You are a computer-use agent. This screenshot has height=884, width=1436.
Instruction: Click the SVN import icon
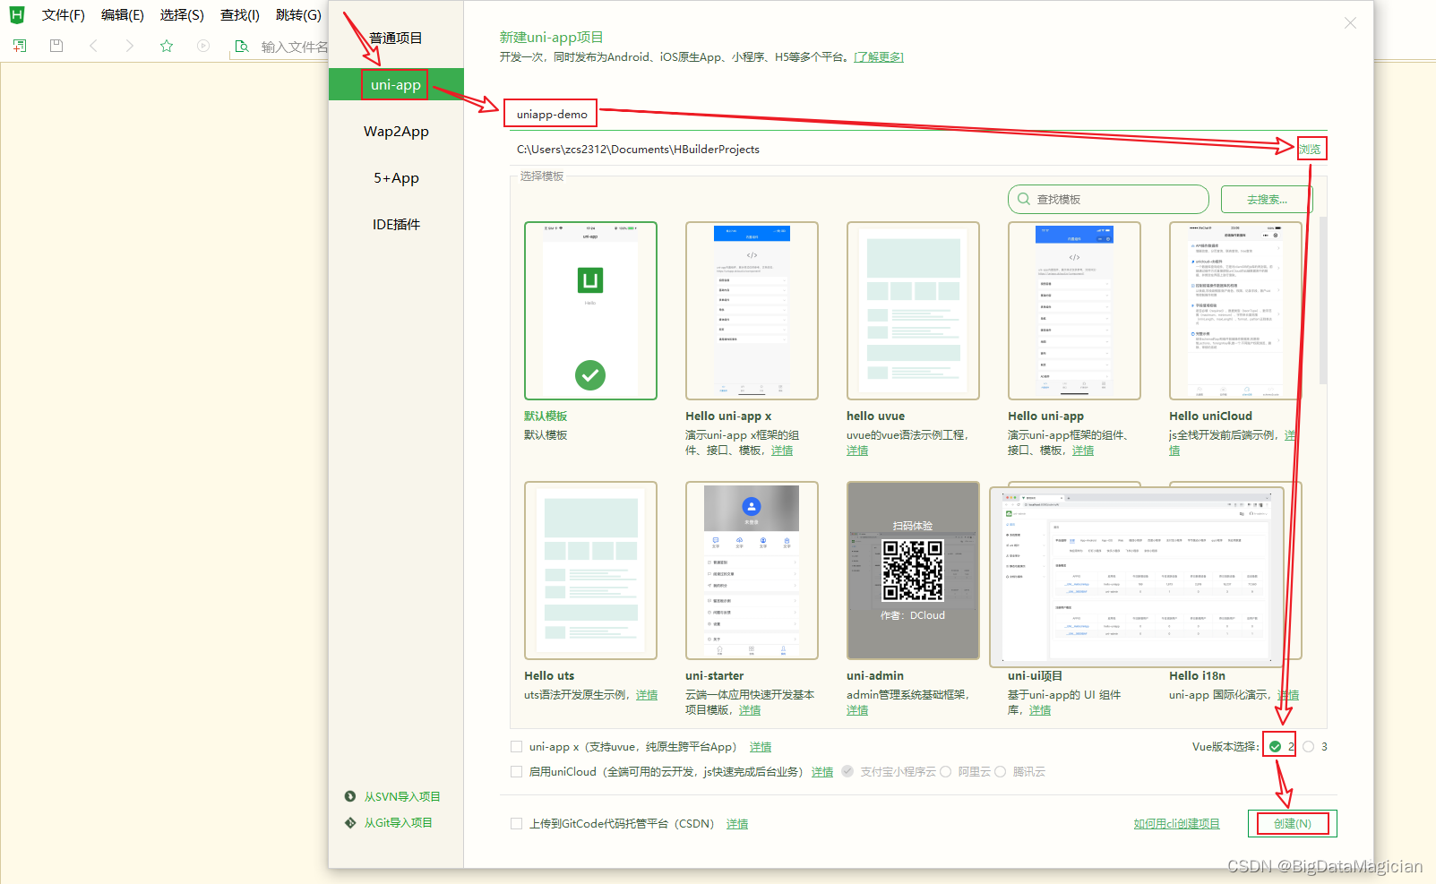[x=350, y=796]
